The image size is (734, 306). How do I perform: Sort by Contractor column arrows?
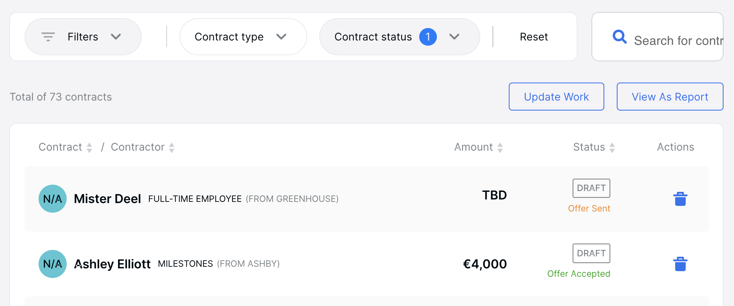[172, 148]
